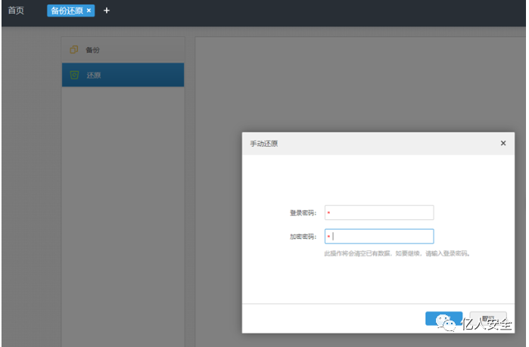Add a new tab with plus icon
The height and width of the screenshot is (347, 529).
click(107, 11)
